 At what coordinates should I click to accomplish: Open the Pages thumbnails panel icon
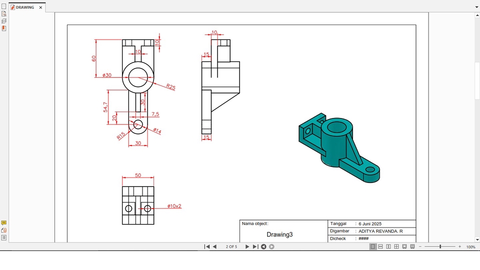[4, 6]
